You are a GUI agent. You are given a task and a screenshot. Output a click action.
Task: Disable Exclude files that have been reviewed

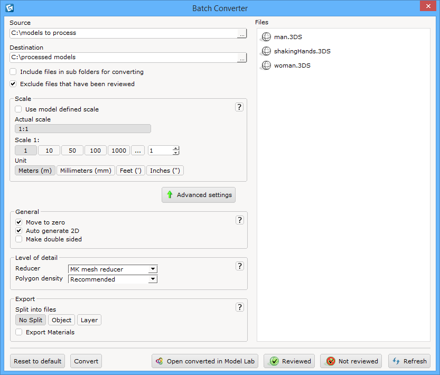(x=13, y=84)
